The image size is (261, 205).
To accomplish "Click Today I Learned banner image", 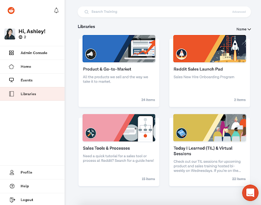I will click(210, 128).
